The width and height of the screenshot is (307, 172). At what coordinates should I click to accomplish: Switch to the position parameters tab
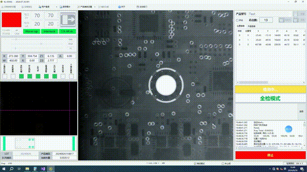pos(241,26)
